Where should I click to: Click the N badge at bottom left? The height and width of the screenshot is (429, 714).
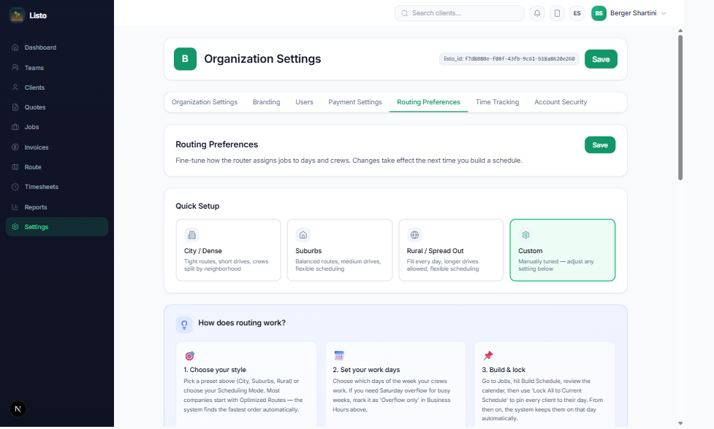click(18, 409)
